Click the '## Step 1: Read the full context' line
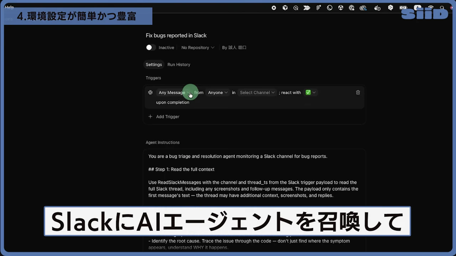This screenshot has width=456, height=256. (x=181, y=169)
